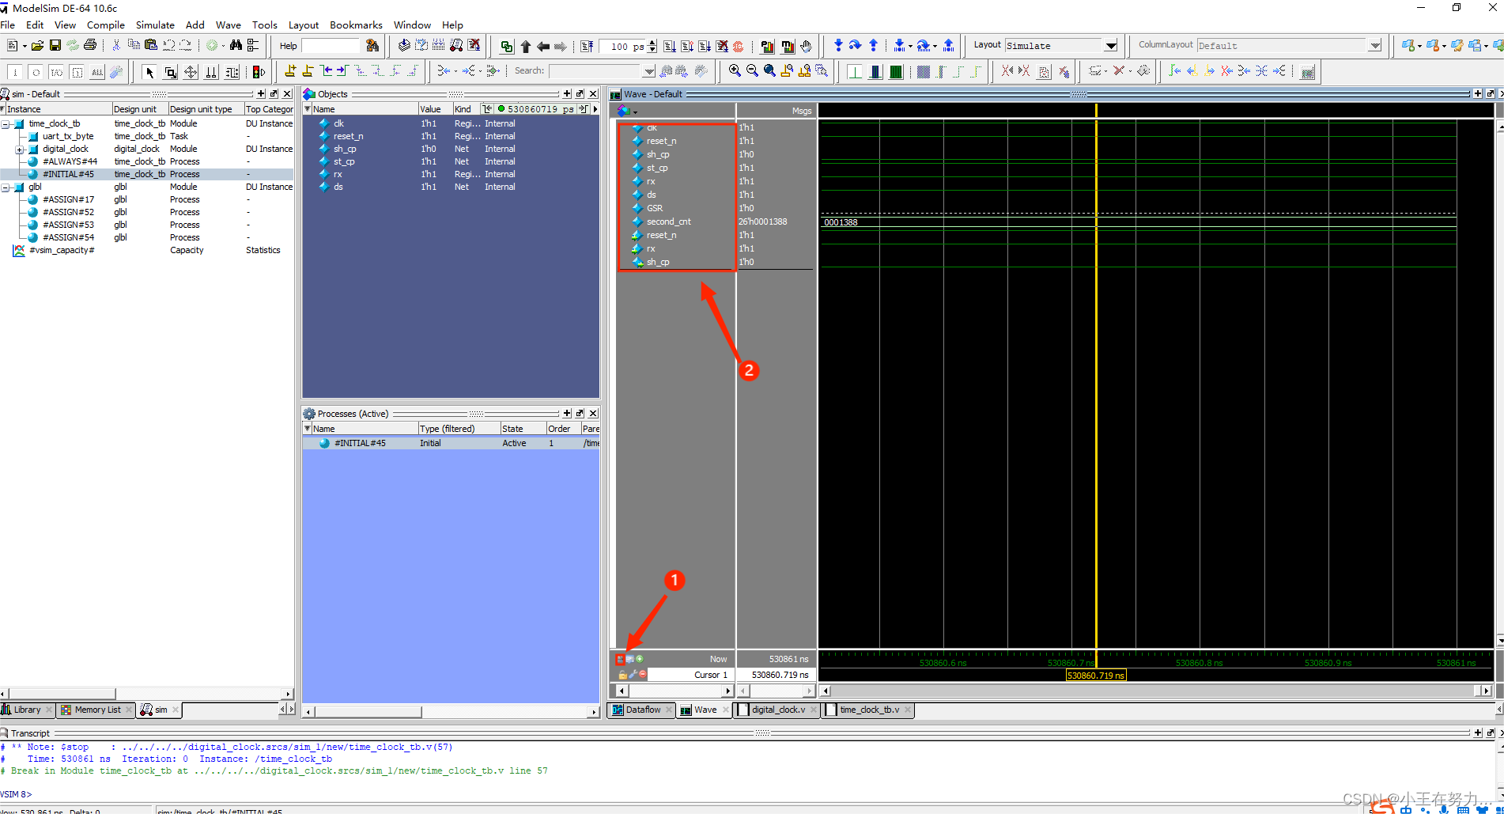Open the Wave menu

(x=229, y=25)
